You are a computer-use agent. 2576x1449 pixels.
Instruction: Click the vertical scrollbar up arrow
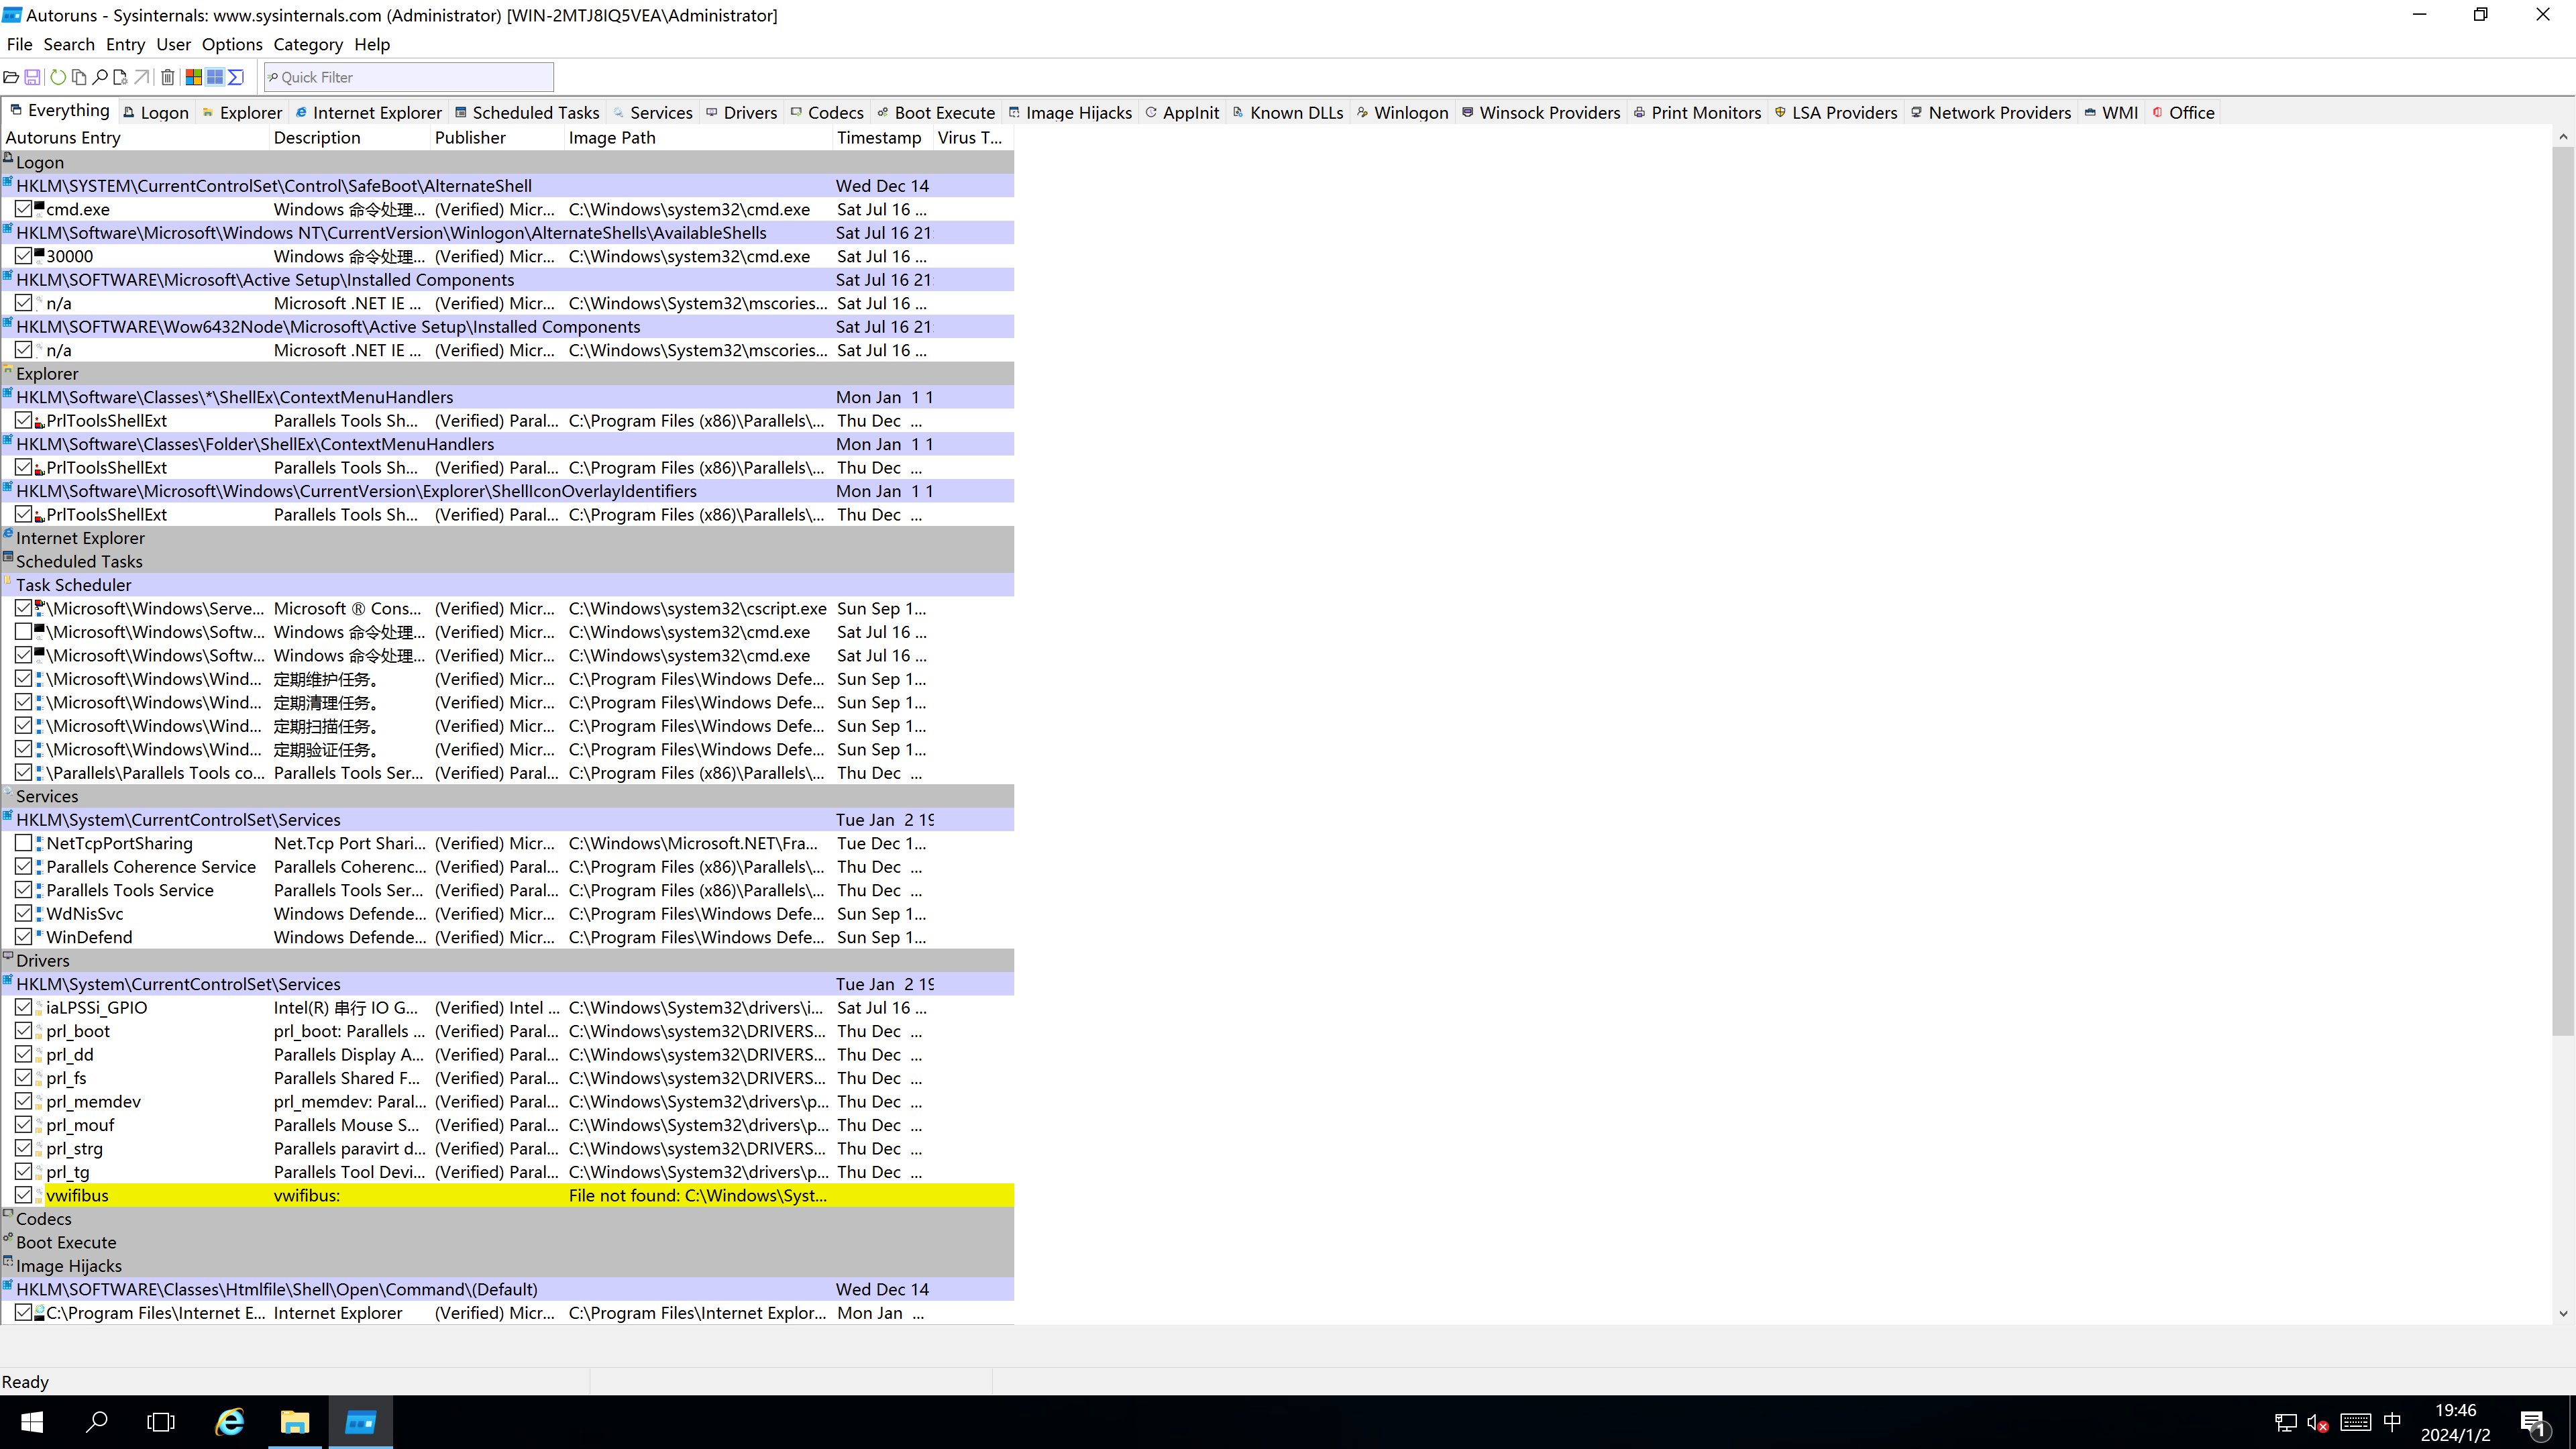pyautogui.click(x=2563, y=137)
